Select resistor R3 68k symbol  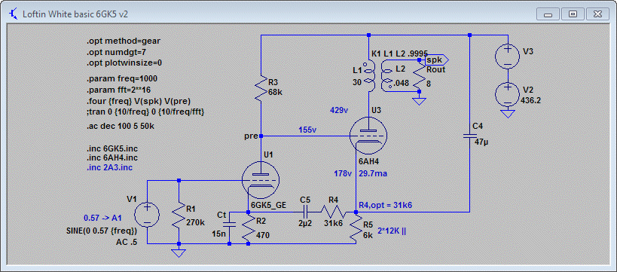tap(261, 90)
